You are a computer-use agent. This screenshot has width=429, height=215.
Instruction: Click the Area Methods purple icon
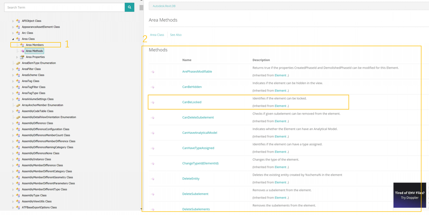(22, 51)
